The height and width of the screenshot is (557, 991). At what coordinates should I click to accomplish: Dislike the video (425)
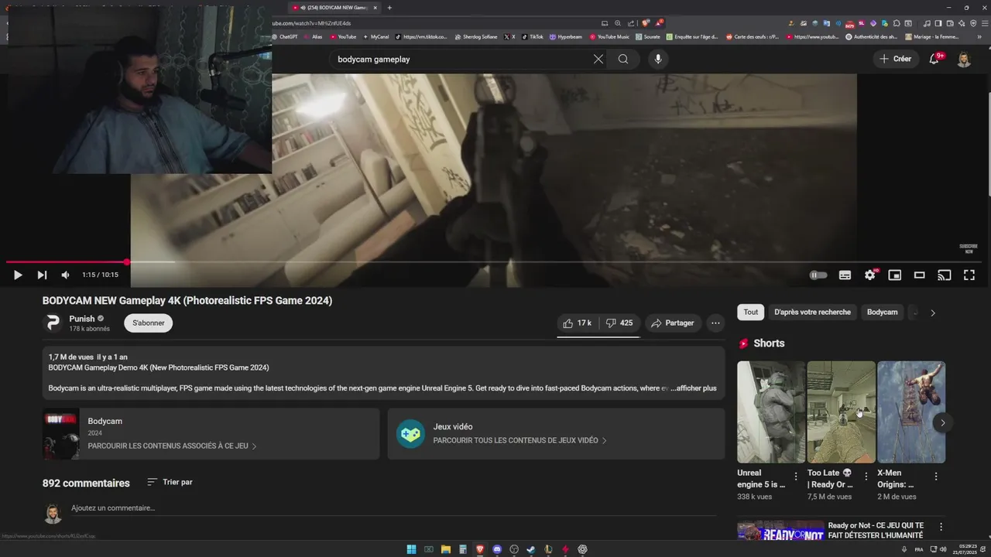(619, 323)
